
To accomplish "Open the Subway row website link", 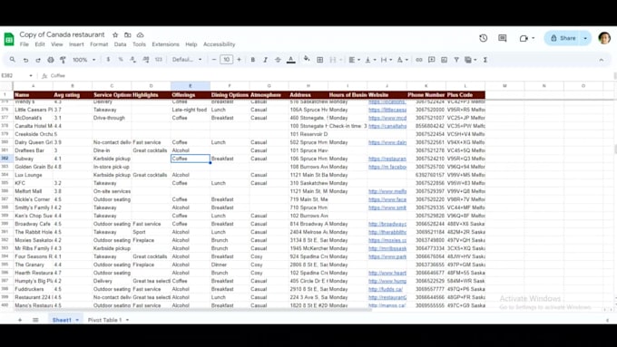I will pyautogui.click(x=387, y=159).
